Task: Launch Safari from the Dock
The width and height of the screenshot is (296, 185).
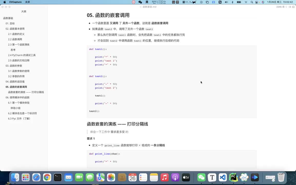Action: (x=36, y=178)
